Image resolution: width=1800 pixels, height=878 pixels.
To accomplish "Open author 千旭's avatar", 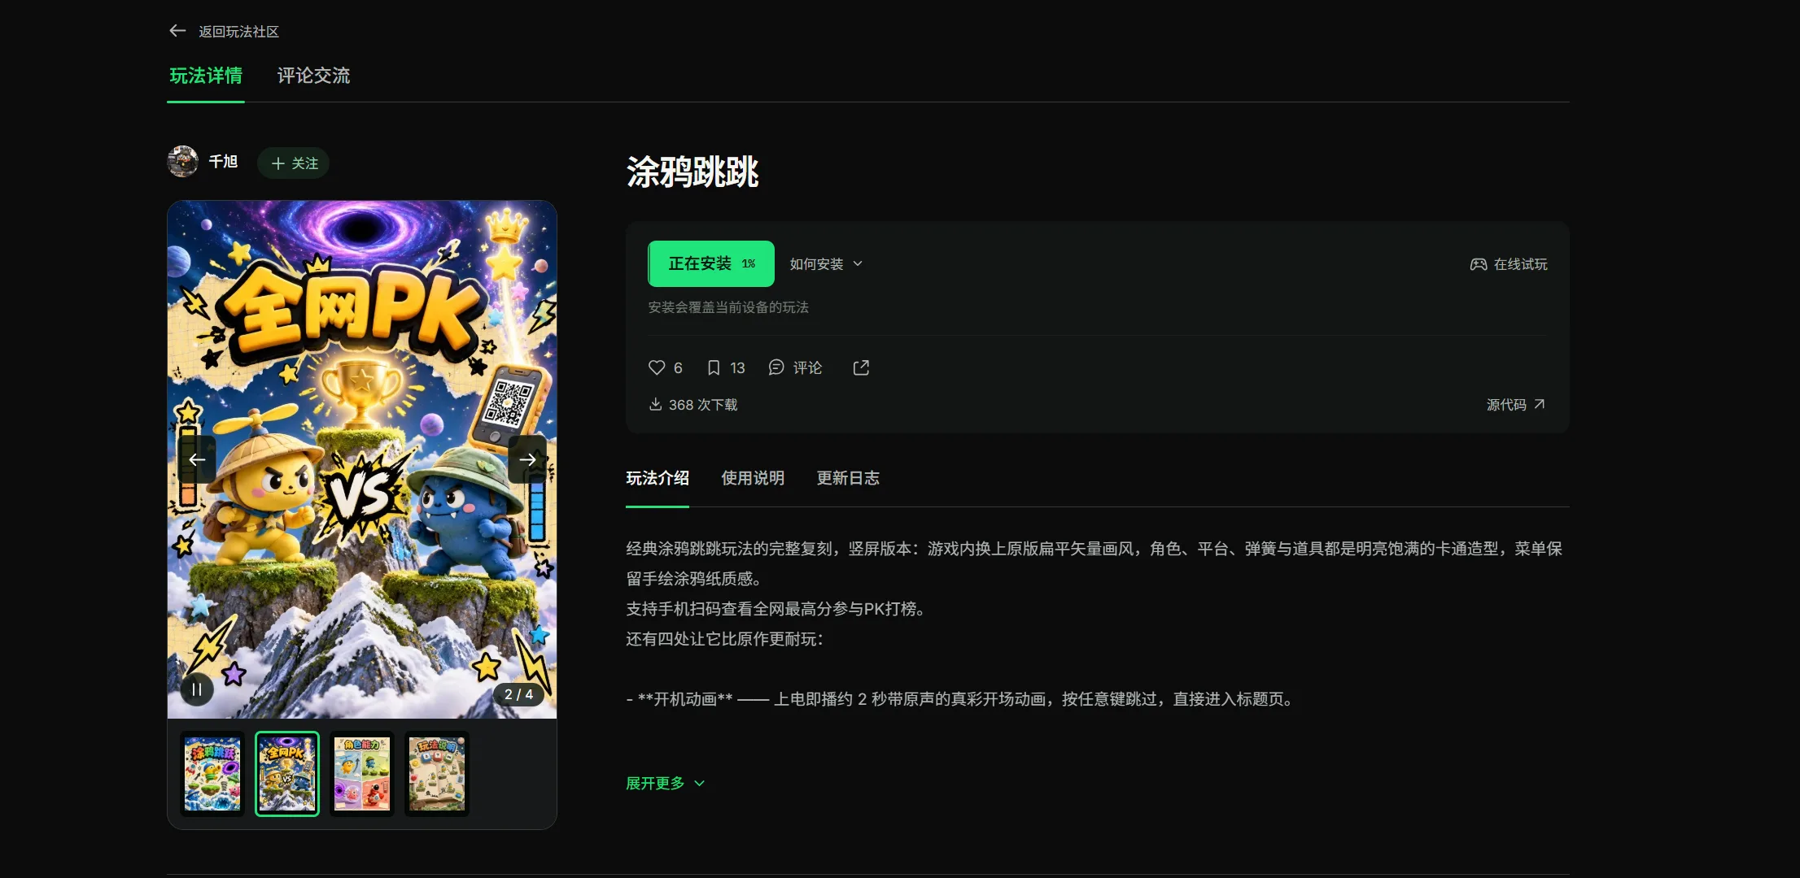I will tap(183, 162).
